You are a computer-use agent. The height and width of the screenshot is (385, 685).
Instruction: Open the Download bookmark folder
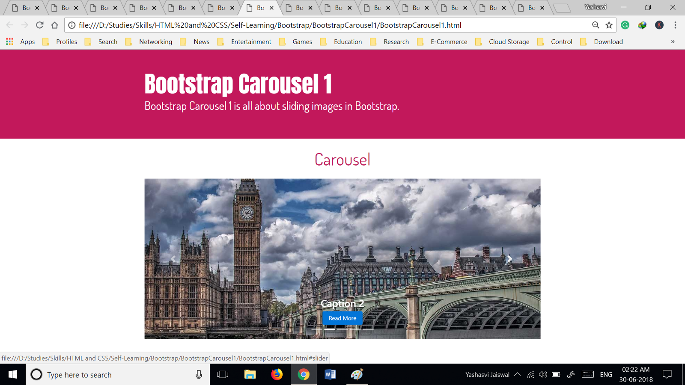click(x=602, y=41)
